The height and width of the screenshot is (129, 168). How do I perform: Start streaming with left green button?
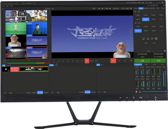coord(142,61)
